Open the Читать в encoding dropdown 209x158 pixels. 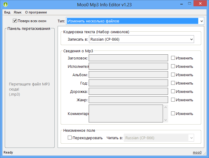(x=159, y=138)
